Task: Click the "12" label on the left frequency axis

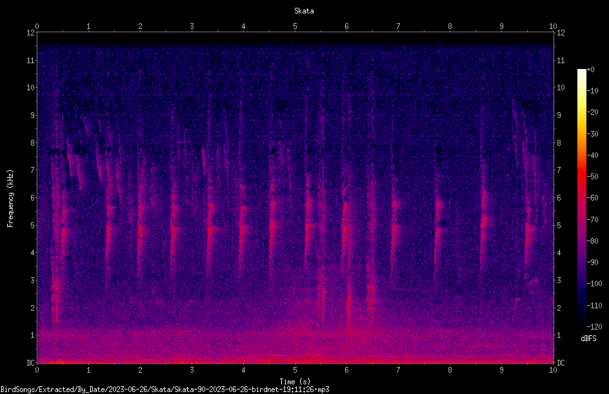Action: (31, 32)
